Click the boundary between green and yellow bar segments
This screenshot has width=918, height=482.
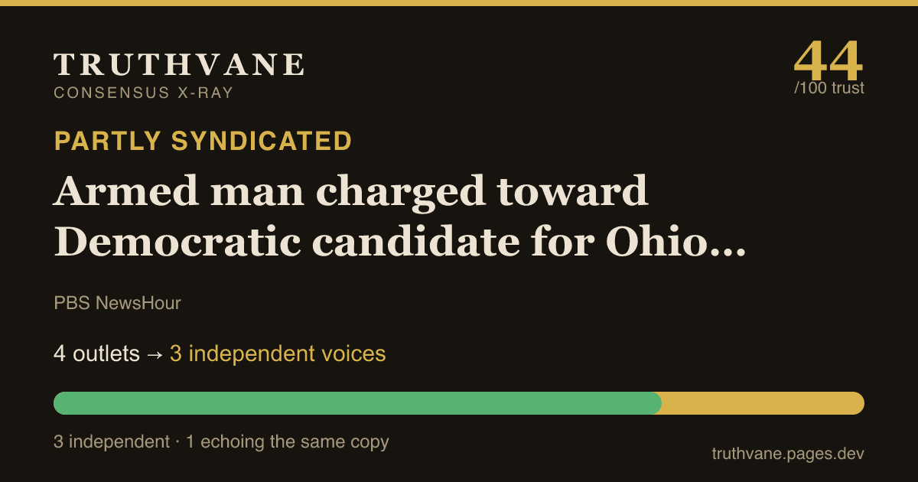[x=662, y=403]
